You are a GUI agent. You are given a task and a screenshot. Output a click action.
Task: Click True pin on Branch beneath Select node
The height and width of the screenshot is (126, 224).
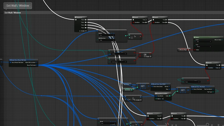220,65
